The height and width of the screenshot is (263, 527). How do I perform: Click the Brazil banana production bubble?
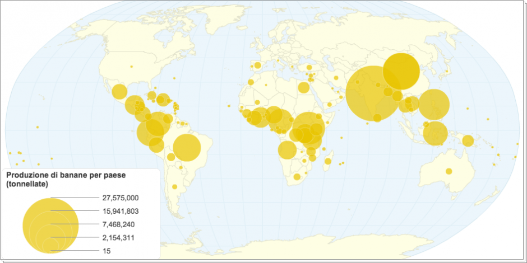tap(187, 148)
